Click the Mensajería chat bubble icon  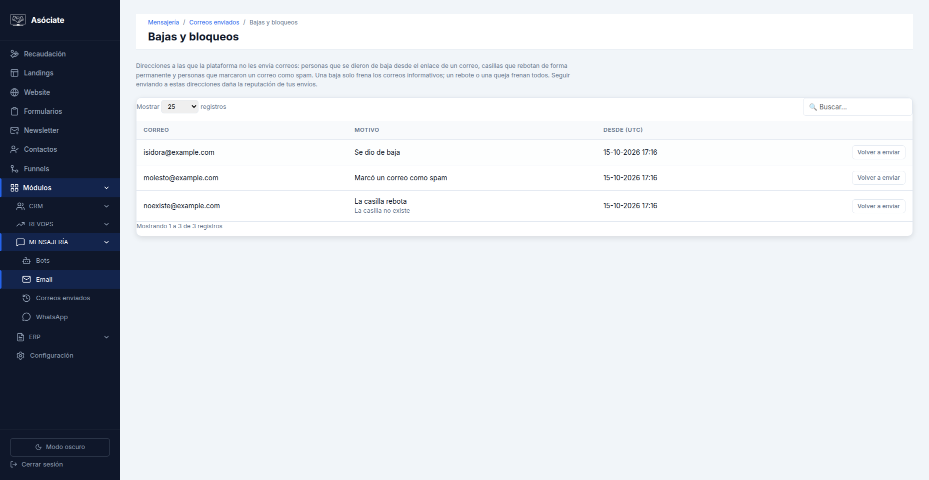point(20,242)
